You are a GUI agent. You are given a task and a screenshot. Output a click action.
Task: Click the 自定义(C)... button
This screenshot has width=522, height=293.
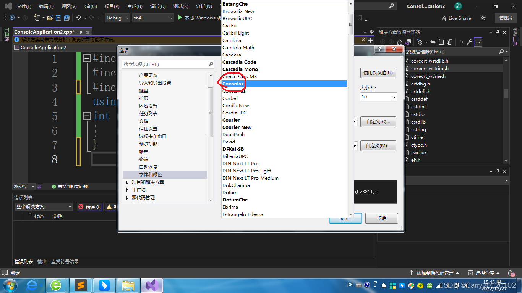(x=378, y=122)
